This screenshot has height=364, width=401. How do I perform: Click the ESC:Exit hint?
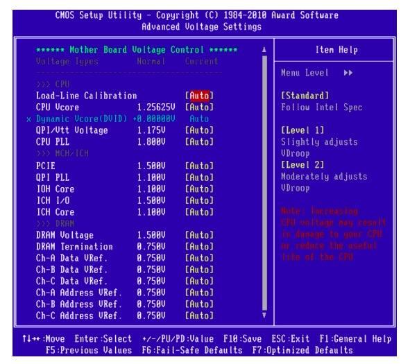click(x=291, y=339)
